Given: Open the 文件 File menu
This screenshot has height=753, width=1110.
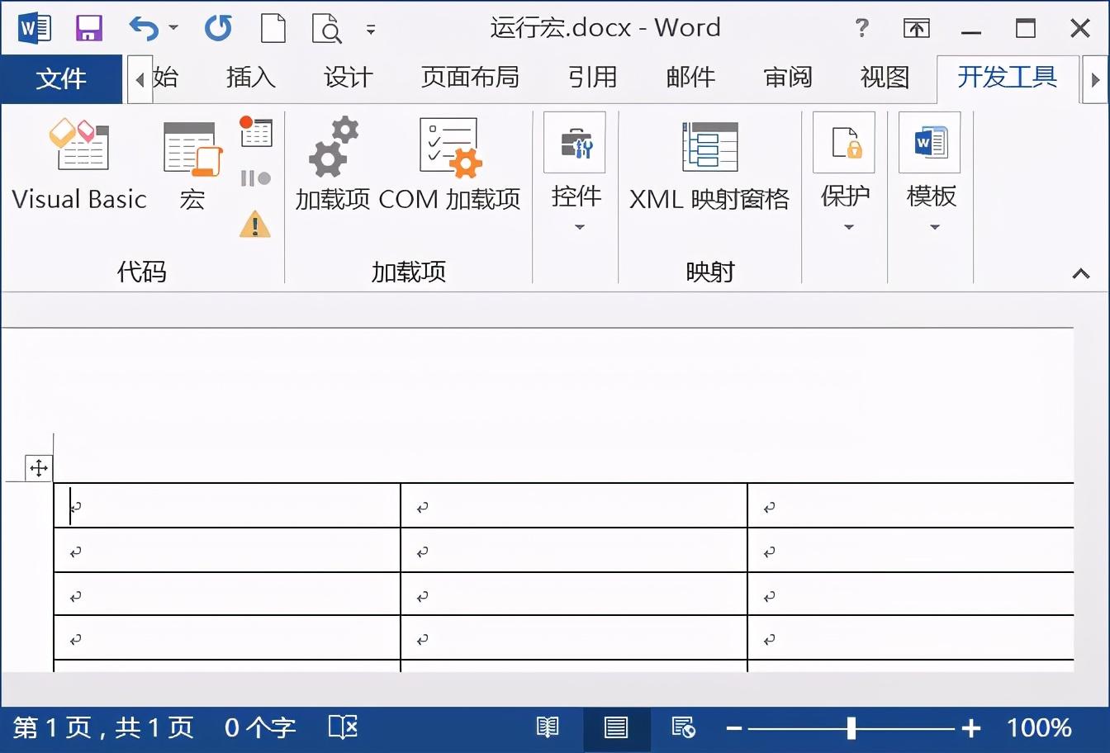Looking at the screenshot, I should (61, 78).
